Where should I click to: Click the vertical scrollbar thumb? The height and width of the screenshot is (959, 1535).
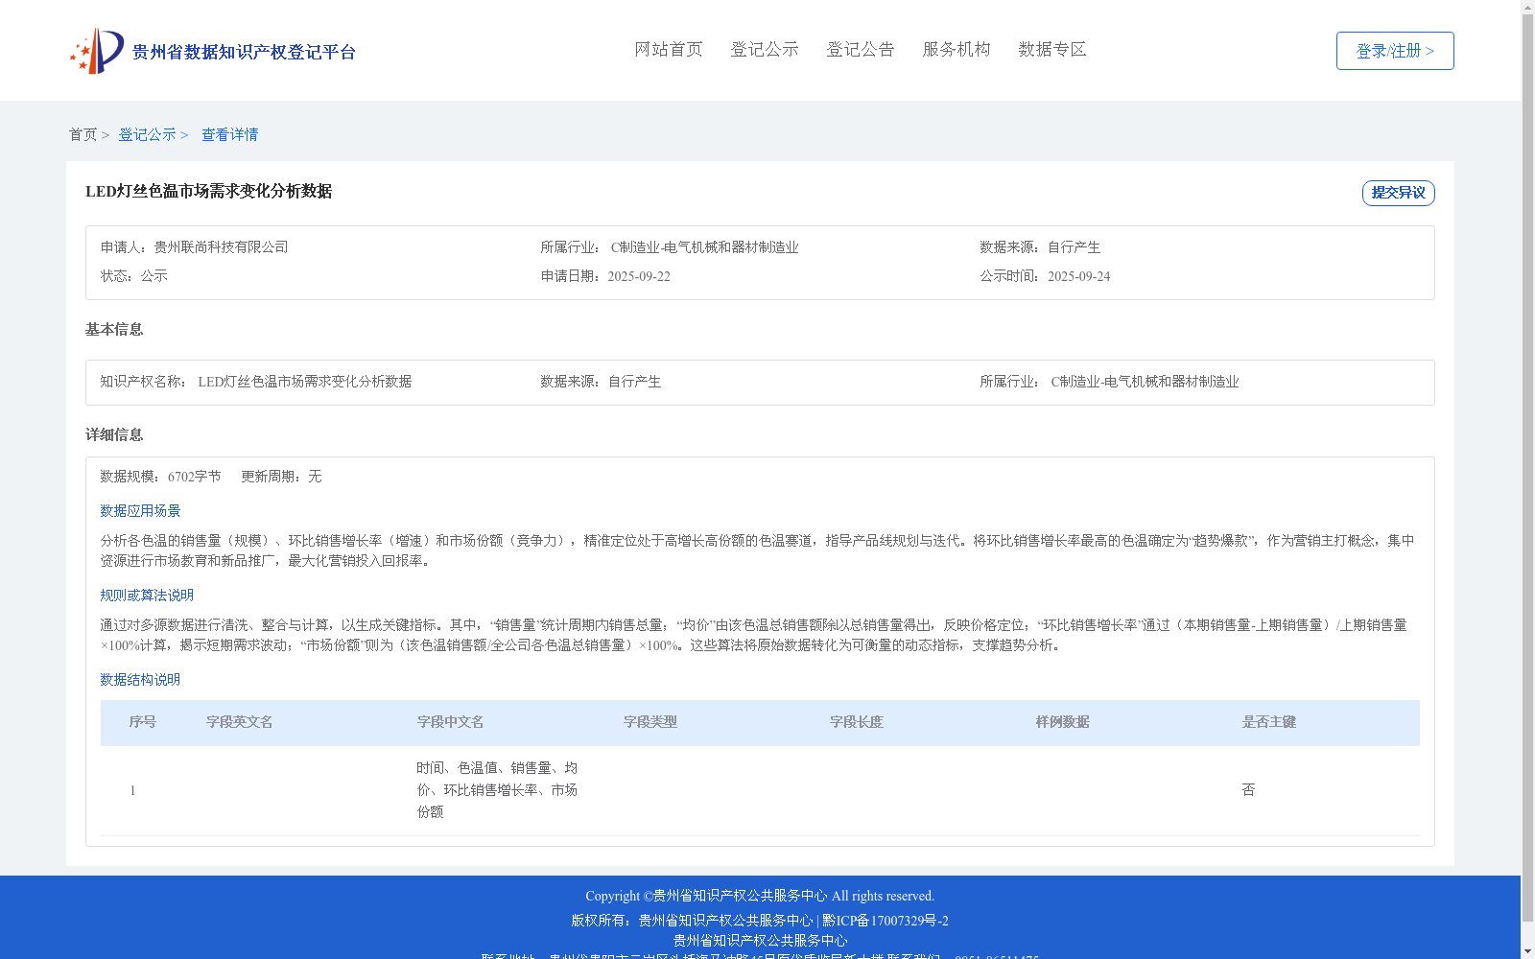pos(1528,468)
